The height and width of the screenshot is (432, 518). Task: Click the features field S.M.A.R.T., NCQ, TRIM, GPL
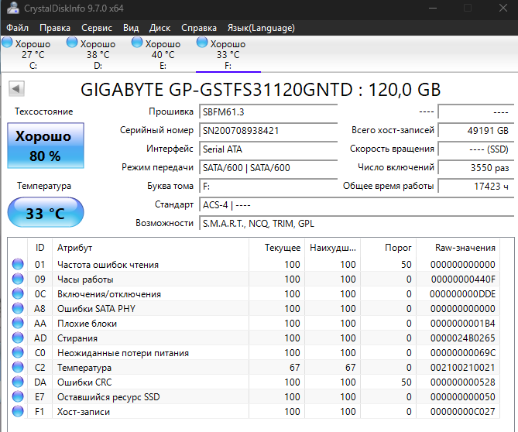357,224
